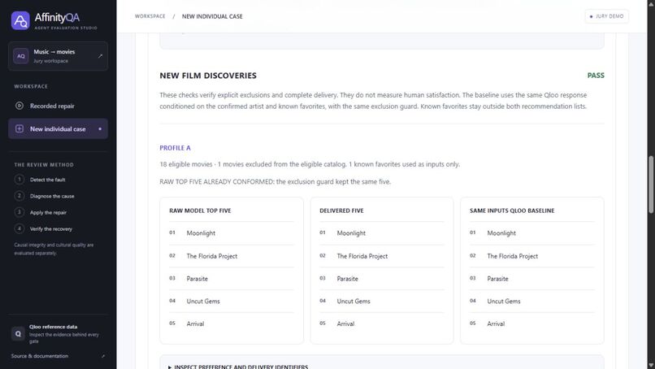Click Arrival in Delivered Five
This screenshot has height=369, width=655.
click(346, 323)
